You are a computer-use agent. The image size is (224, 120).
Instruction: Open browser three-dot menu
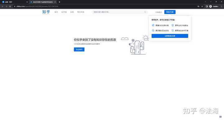(x=222, y=7)
